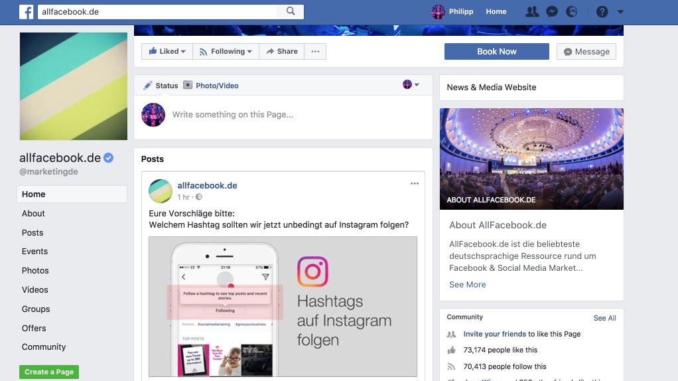
Task: Expand the See More description link
Action: [x=468, y=285]
